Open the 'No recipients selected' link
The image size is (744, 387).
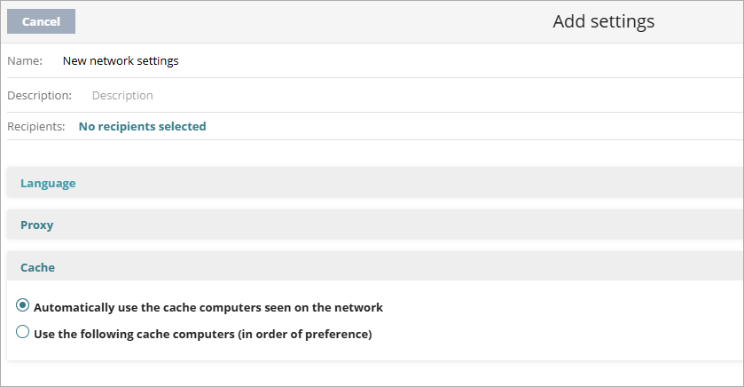coord(142,126)
